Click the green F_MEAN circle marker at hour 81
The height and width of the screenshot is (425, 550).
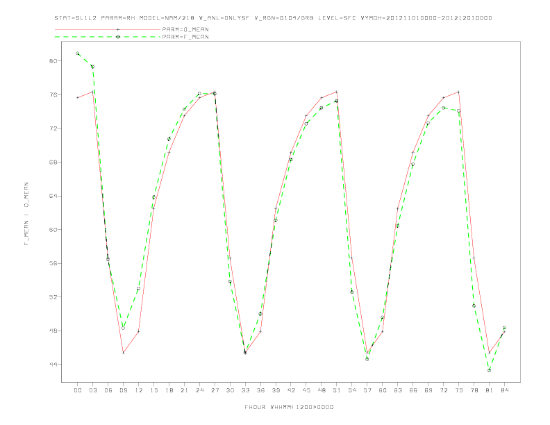[x=490, y=370]
